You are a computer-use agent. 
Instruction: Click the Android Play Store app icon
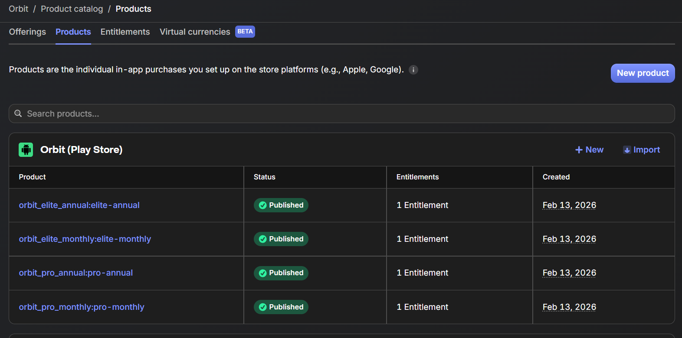pos(26,149)
